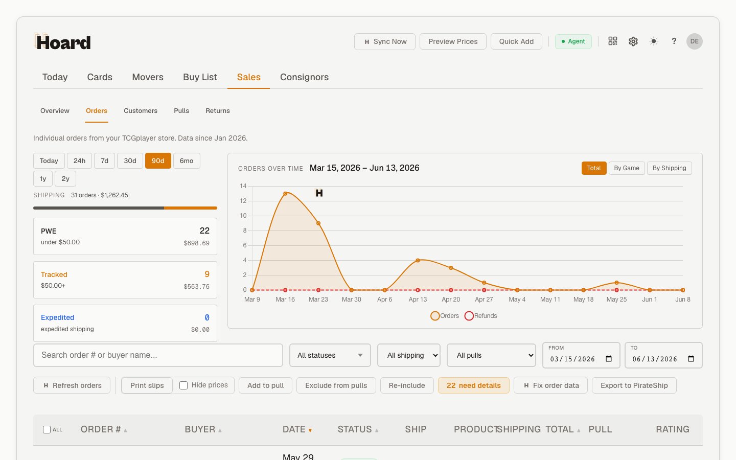The width and height of the screenshot is (736, 460).
Task: Filter by the PWE shipping card
Action: pyautogui.click(x=125, y=237)
